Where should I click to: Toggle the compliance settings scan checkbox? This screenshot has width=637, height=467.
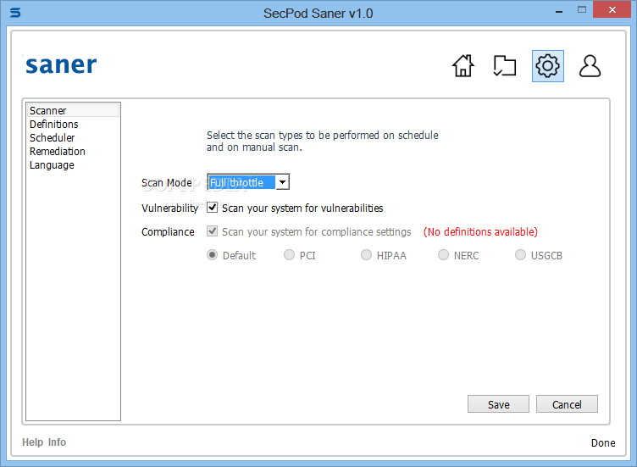(x=212, y=231)
